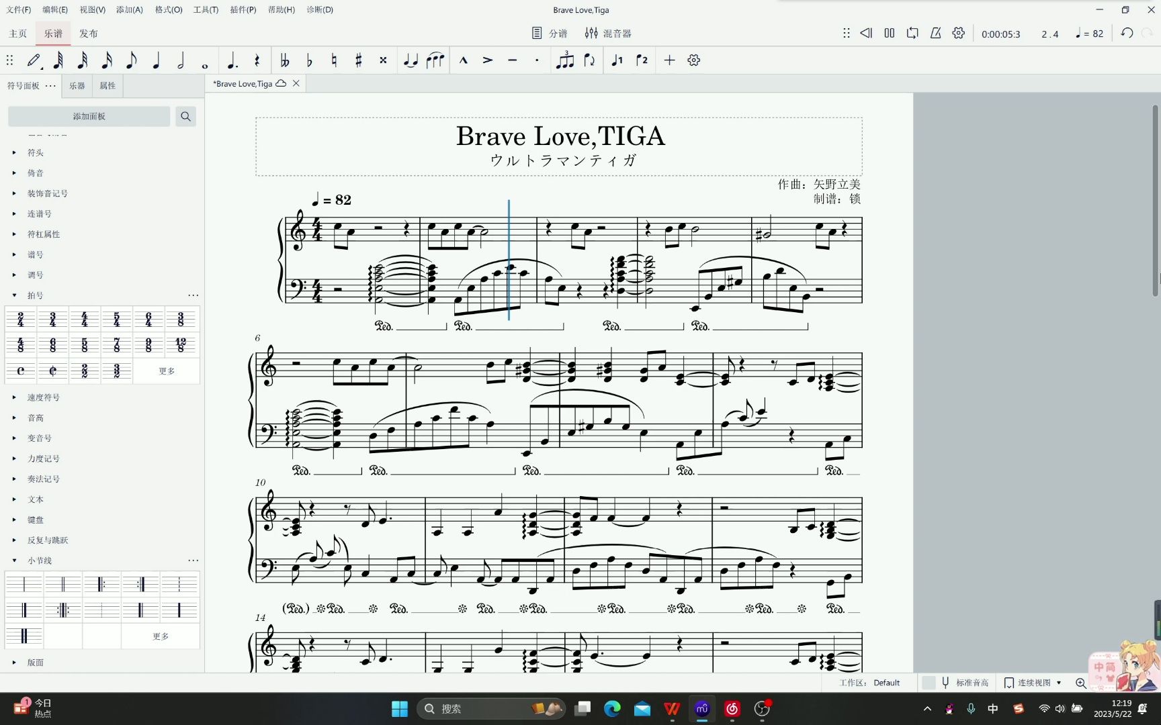Add a tie between notes
The height and width of the screenshot is (725, 1161).
(411, 60)
